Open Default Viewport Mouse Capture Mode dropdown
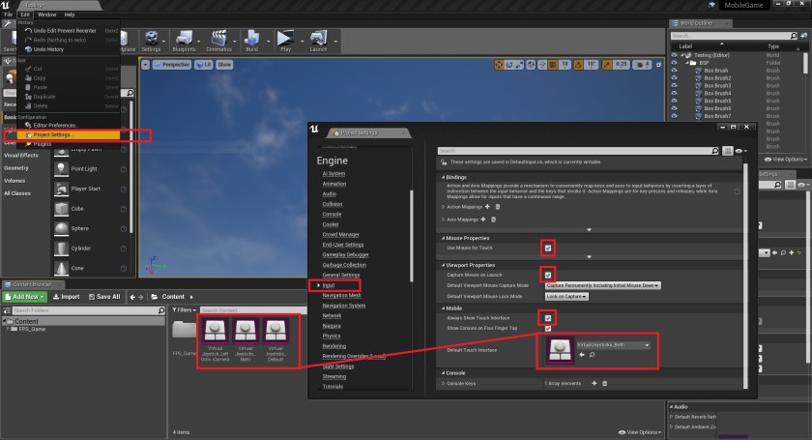This screenshot has height=440, width=812. (x=602, y=285)
